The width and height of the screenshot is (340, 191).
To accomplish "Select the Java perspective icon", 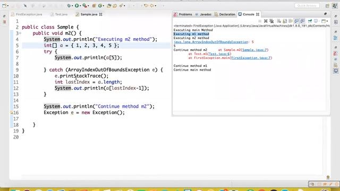I will (x=335, y=6).
